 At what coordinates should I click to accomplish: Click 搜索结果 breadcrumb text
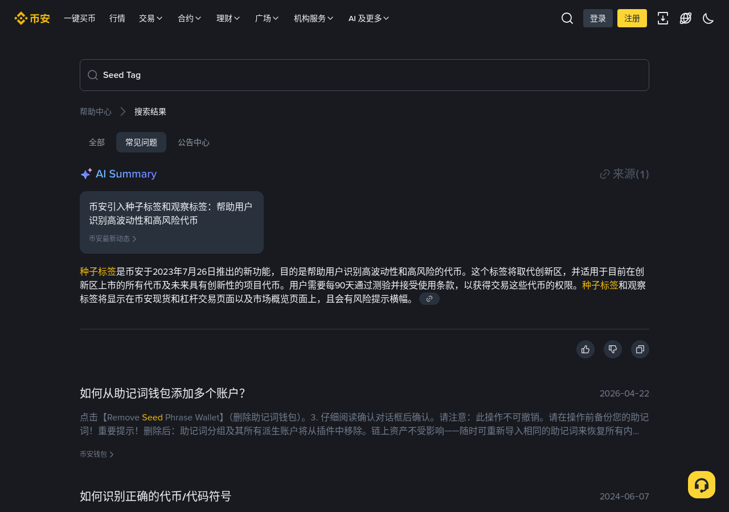(x=150, y=112)
